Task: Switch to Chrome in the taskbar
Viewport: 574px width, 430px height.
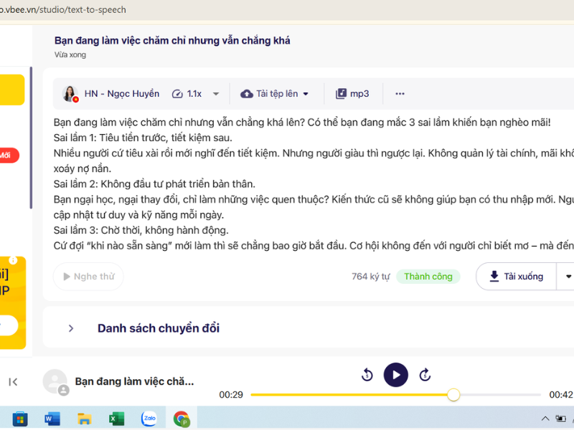Action: [182, 419]
